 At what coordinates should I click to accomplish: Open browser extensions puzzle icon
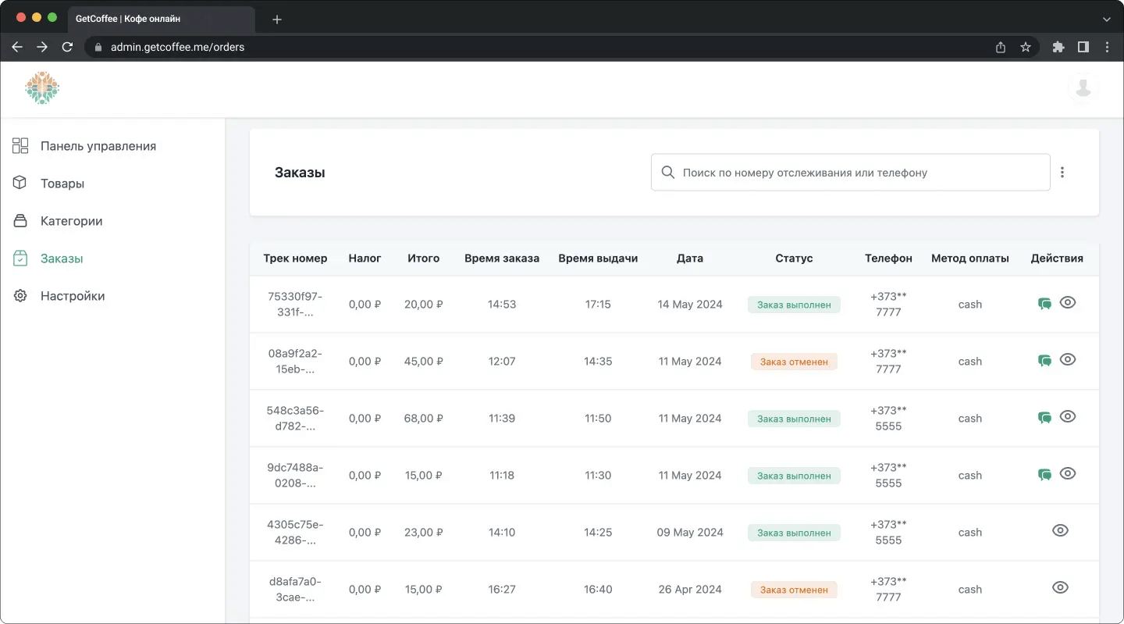(1058, 47)
